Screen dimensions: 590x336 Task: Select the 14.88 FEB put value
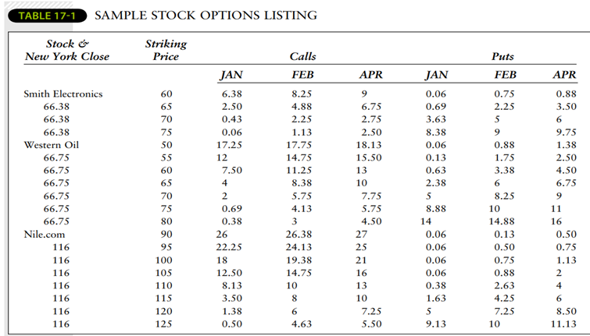[501, 221]
